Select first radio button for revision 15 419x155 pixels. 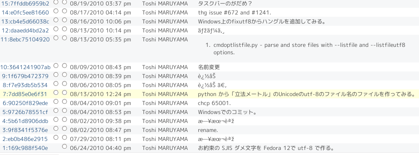(56, 2)
